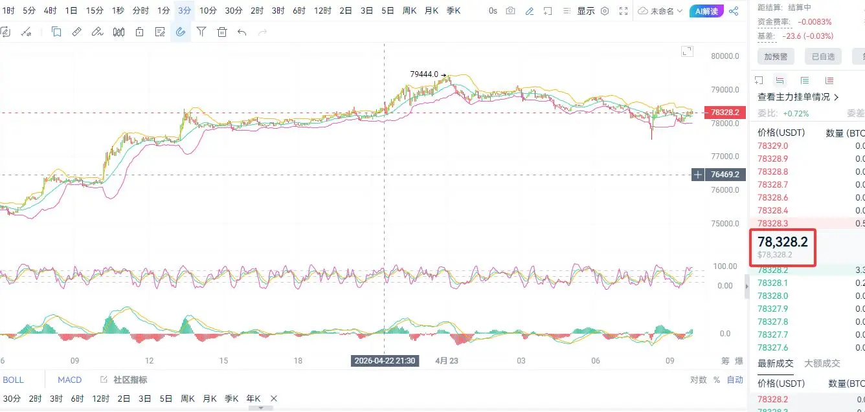The image size is (865, 412).
Task: Collapse the right side panel handle
Action: pos(747,288)
